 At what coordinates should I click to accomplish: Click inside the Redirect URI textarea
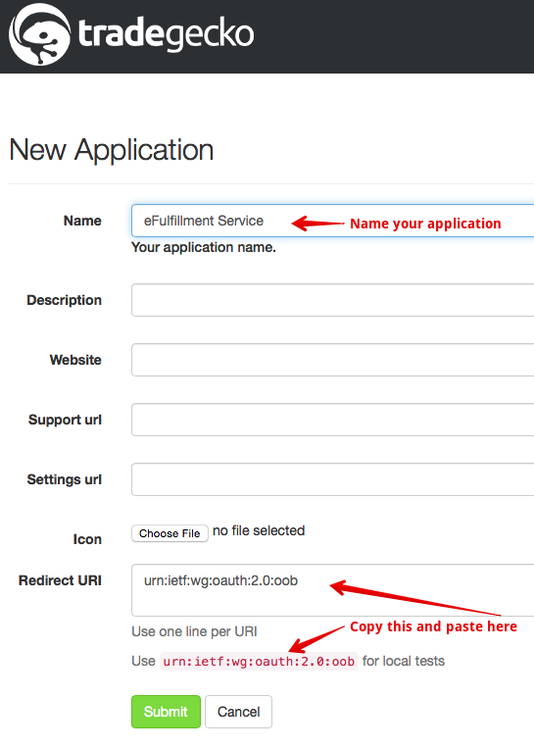click(332, 590)
